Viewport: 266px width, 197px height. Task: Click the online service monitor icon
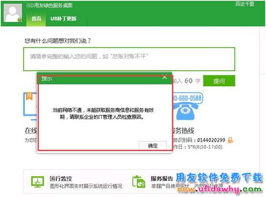point(30,106)
